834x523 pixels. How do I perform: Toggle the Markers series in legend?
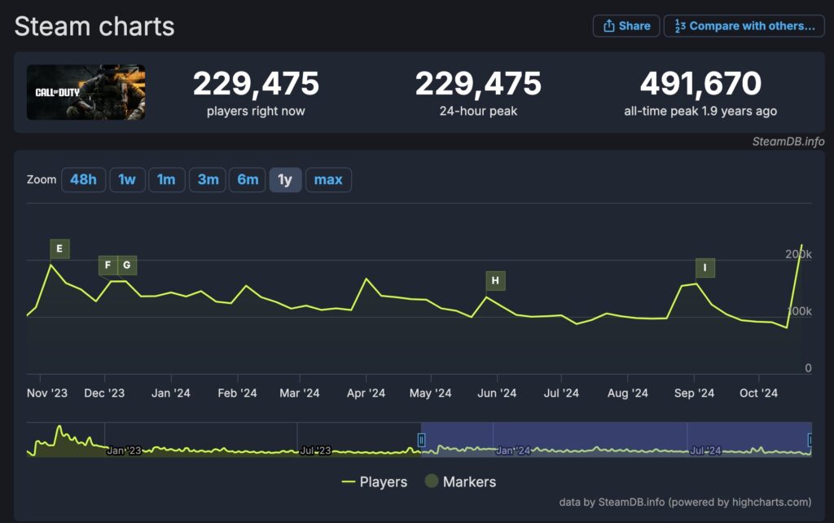(x=460, y=481)
